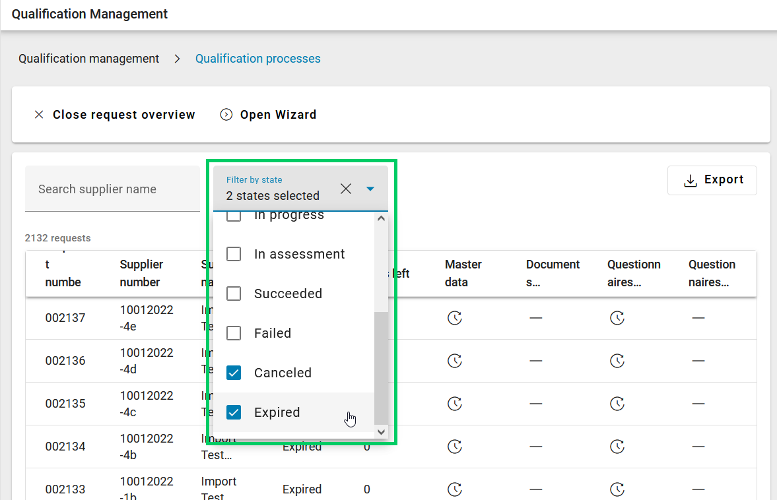
Task: Check the Failed state checkbox
Action: coord(234,333)
